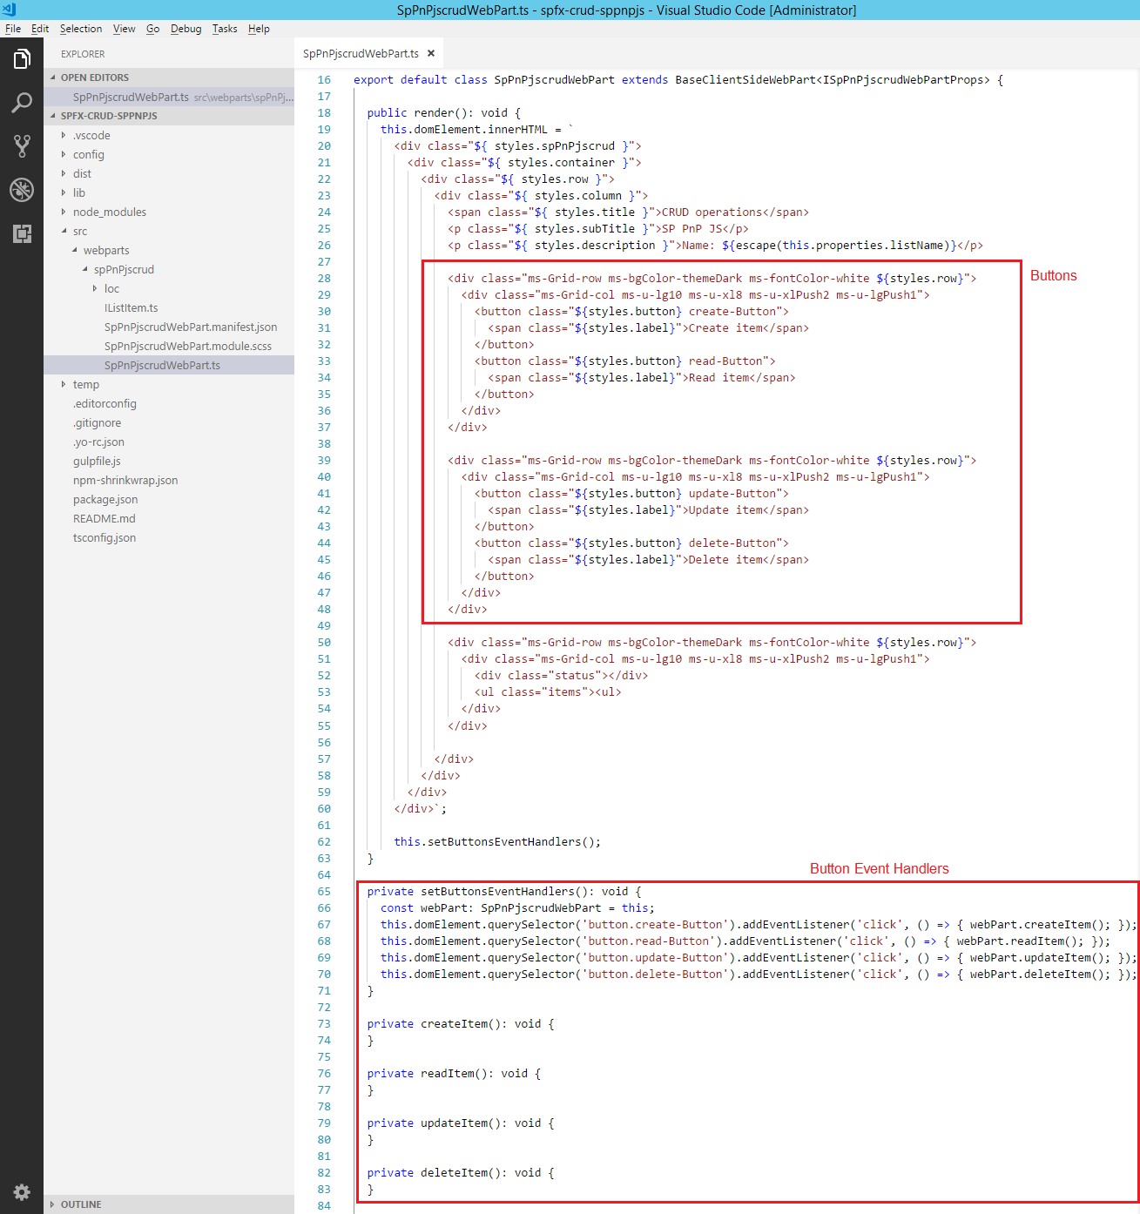1140x1214 pixels.
Task: Expand the loc folder
Action: click(111, 289)
